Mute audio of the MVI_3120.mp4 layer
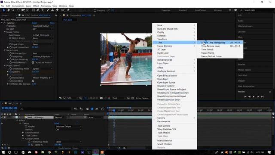The image size is (275, 155). pyautogui.click(x=5, y=117)
